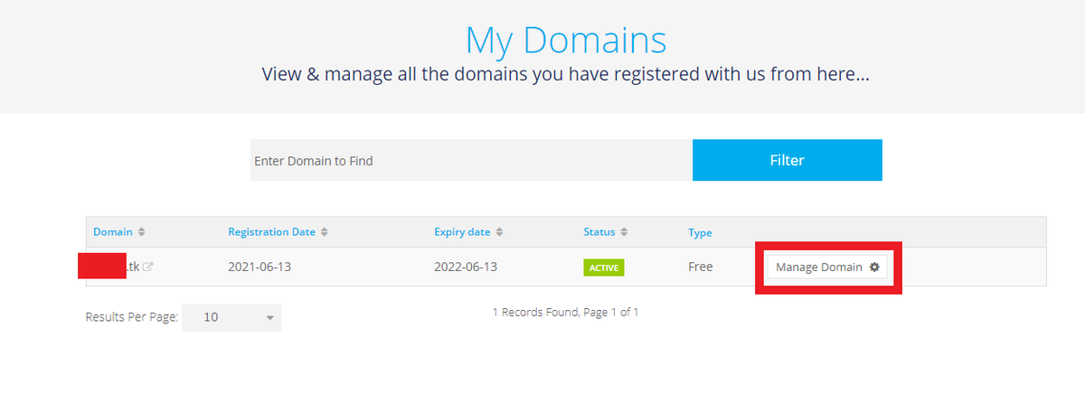This screenshot has width=1085, height=413.
Task: Sort by Domain column sort arrows
Action: [141, 232]
